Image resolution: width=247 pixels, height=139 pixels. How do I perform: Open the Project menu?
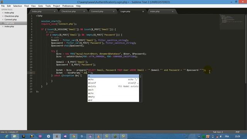[57, 6]
